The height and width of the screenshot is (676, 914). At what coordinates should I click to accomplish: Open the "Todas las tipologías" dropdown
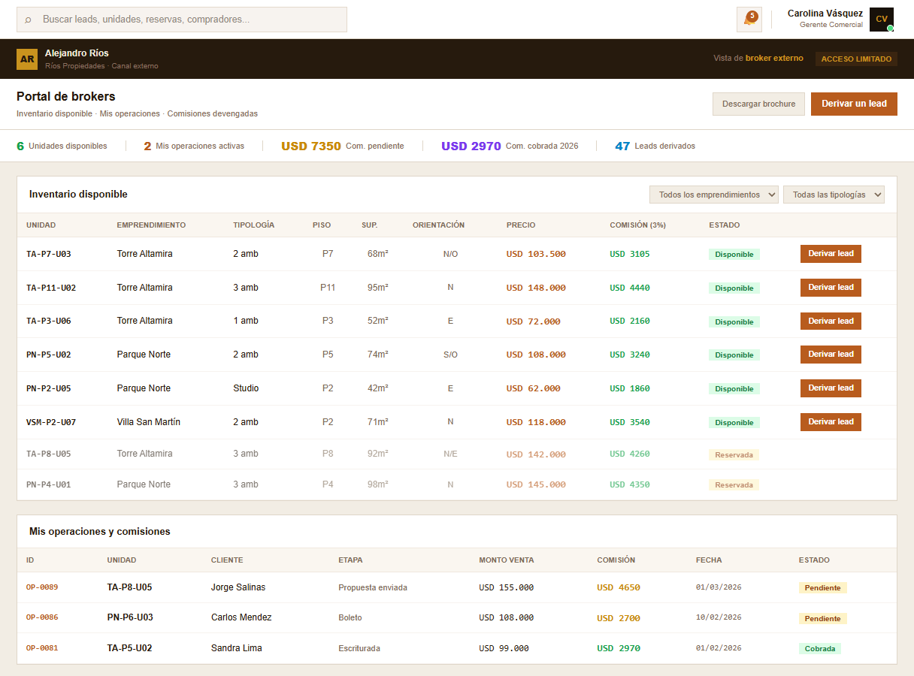coord(834,194)
